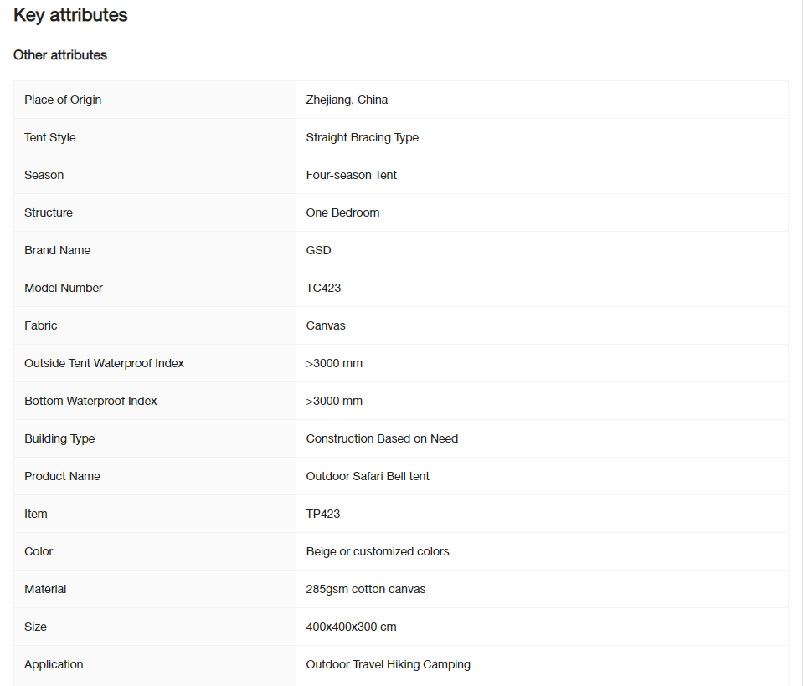Select the Outdoor Travel Hiking Camping value
The image size is (803, 686).
click(x=389, y=664)
